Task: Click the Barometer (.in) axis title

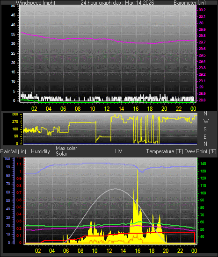Action: click(189, 3)
